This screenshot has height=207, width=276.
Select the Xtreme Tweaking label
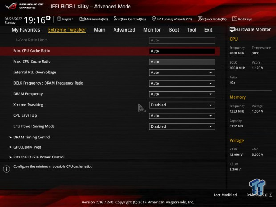[x=28, y=105]
